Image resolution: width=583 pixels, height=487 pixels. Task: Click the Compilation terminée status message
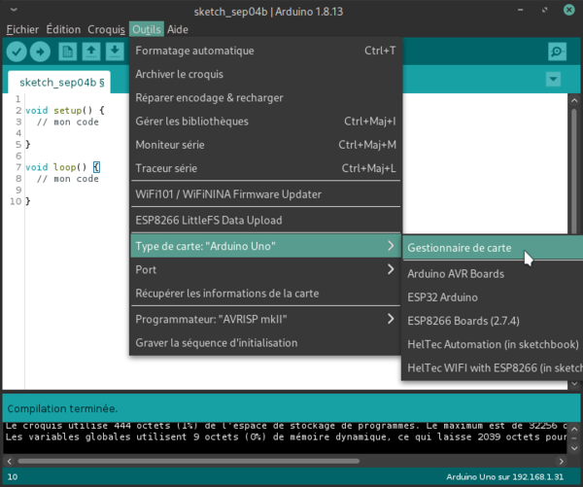(x=62, y=408)
